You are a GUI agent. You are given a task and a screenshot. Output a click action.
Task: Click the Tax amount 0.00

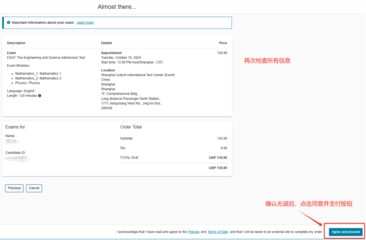click(x=224, y=148)
